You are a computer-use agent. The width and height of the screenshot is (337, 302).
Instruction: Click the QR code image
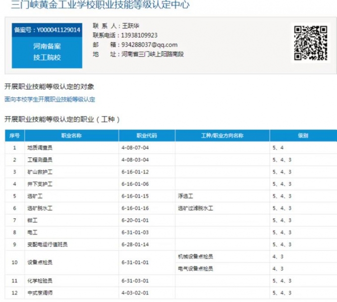click(311, 43)
